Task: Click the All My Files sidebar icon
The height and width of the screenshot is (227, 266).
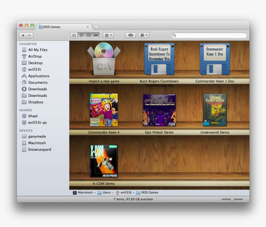Action: (x=24, y=50)
